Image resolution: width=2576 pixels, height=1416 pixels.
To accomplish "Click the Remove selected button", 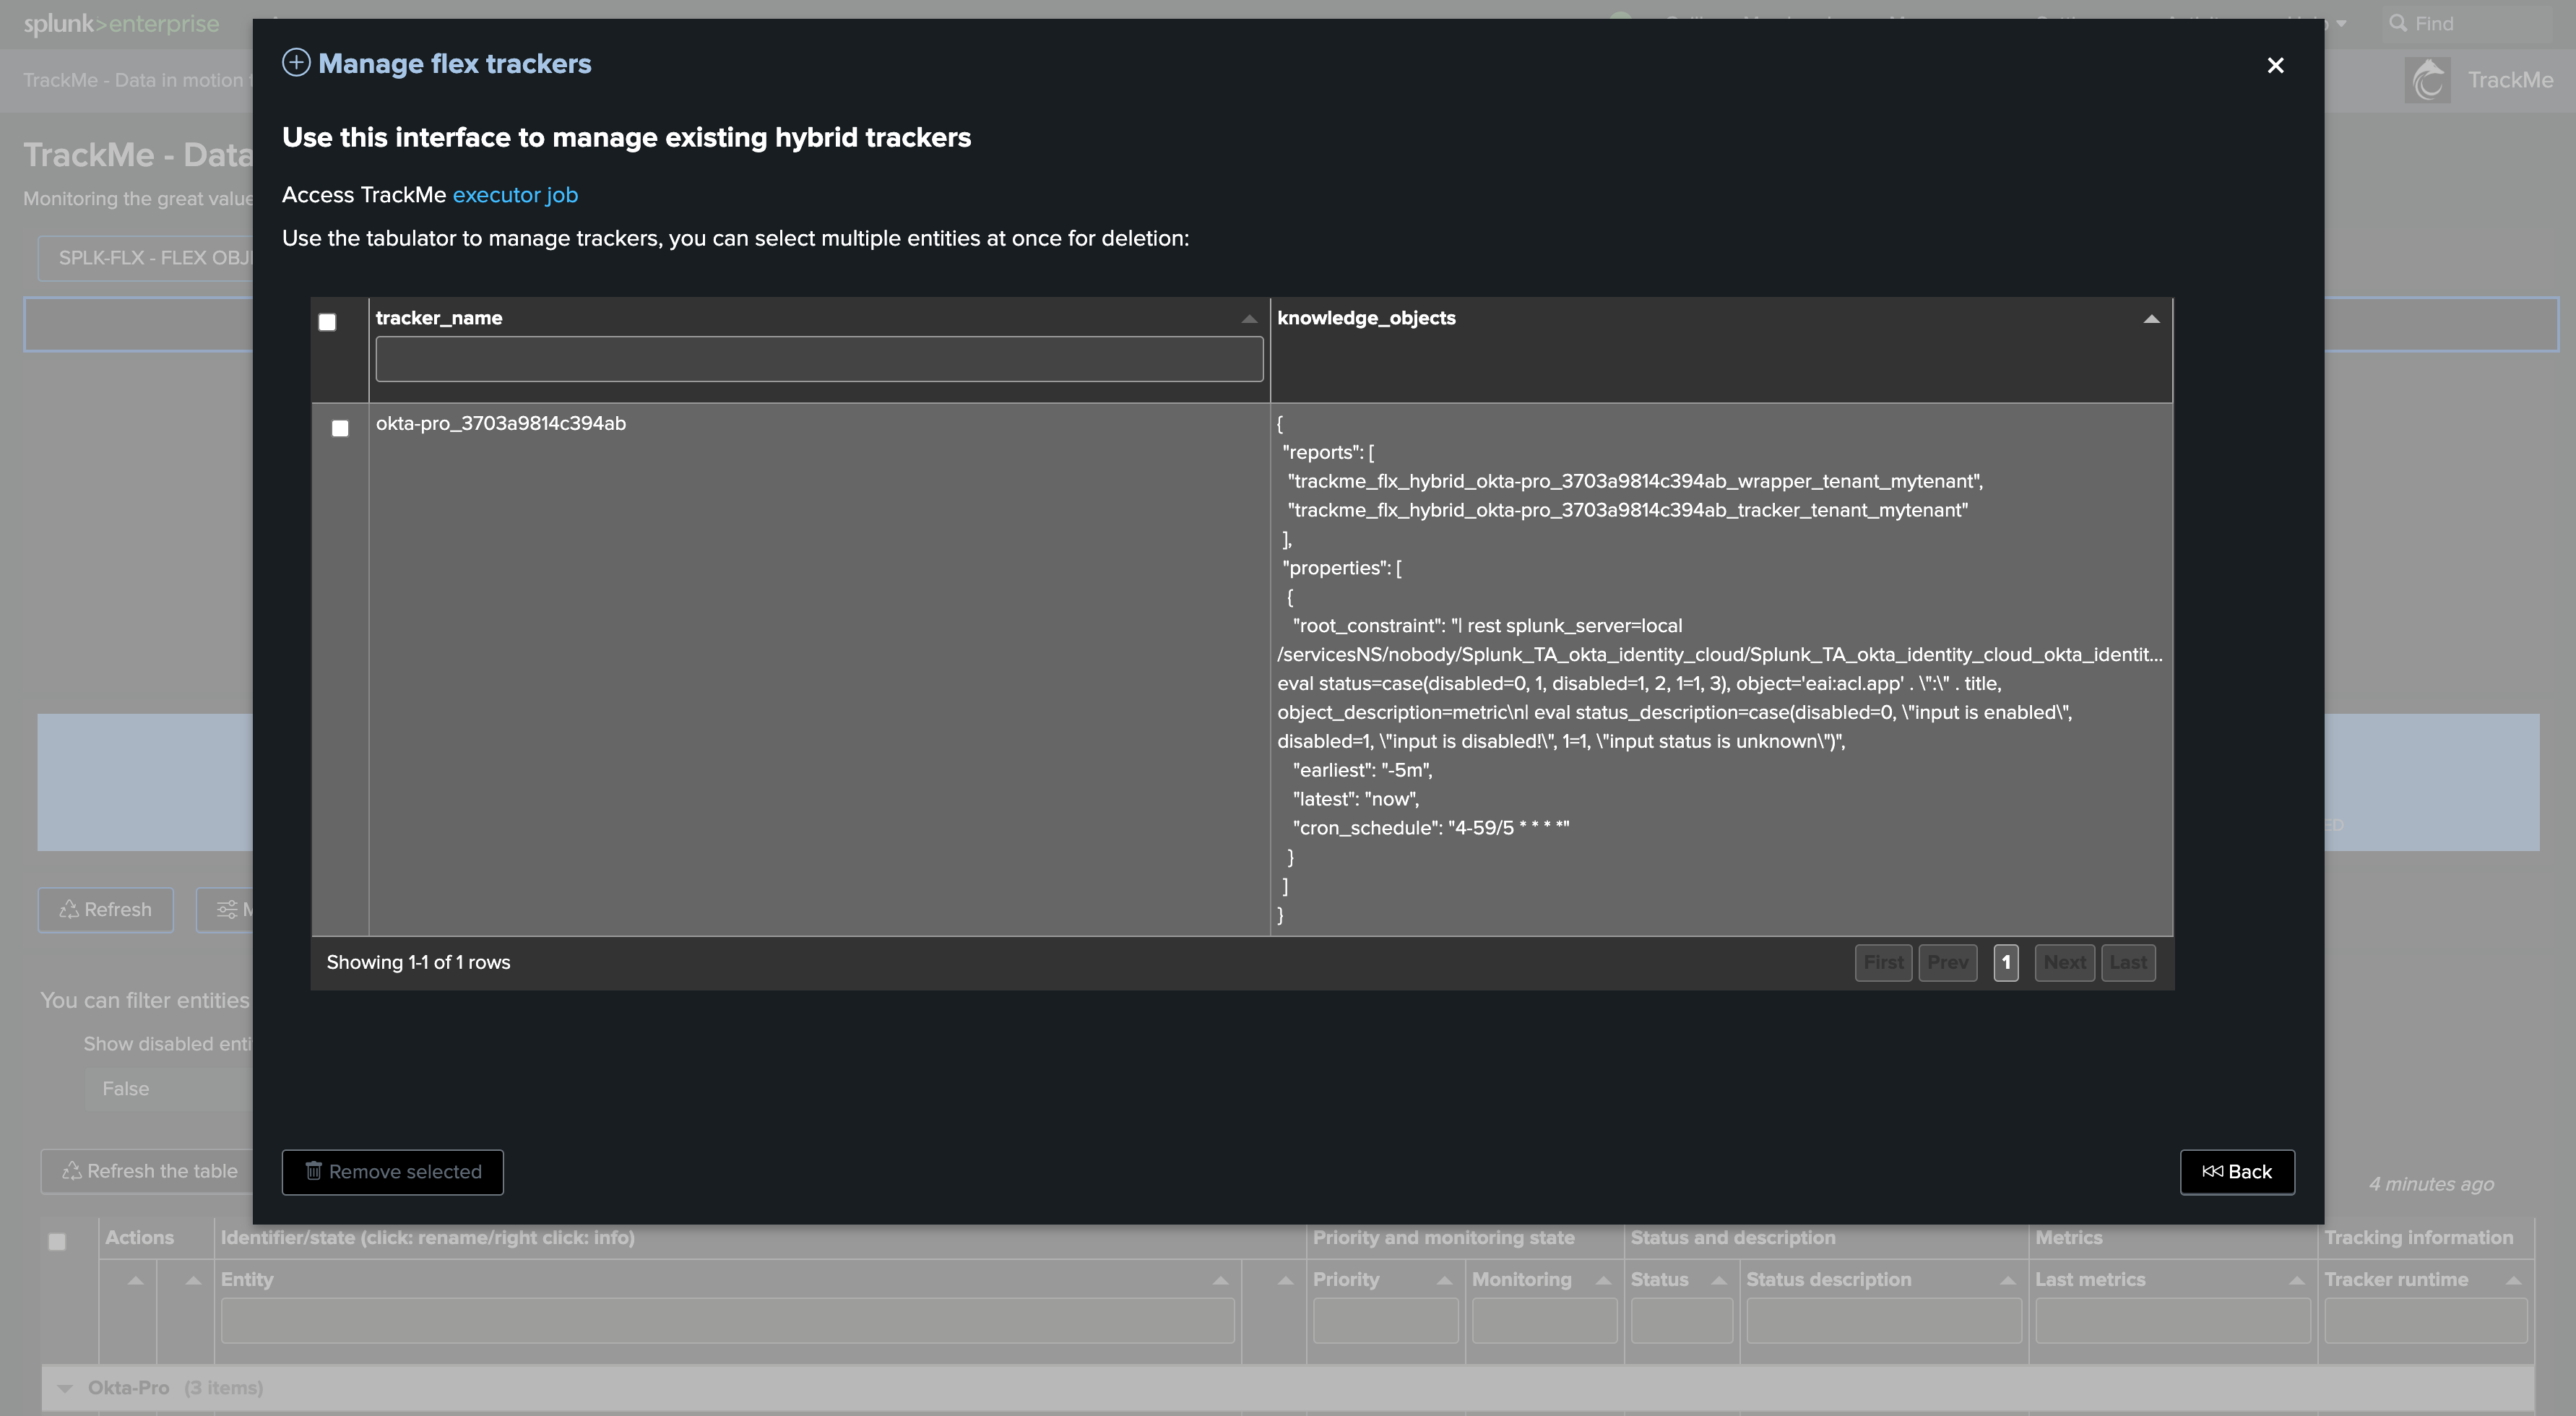I will [x=392, y=1172].
